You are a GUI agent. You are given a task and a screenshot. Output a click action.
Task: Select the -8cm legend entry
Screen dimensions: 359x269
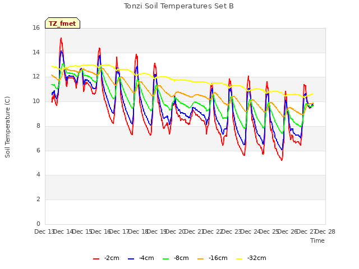click(176, 258)
